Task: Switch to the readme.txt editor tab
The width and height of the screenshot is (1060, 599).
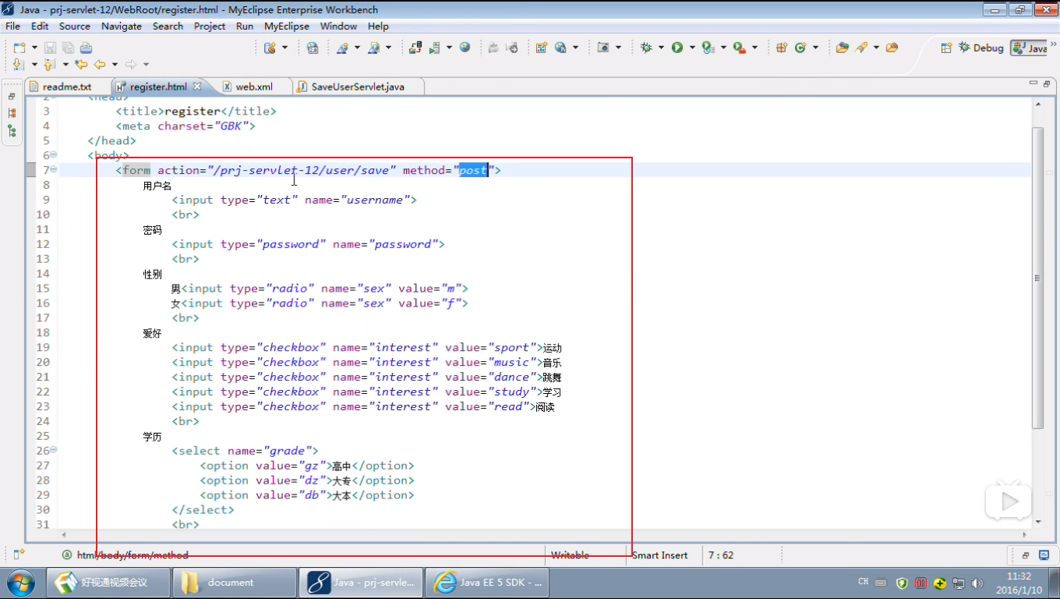Action: 66,87
